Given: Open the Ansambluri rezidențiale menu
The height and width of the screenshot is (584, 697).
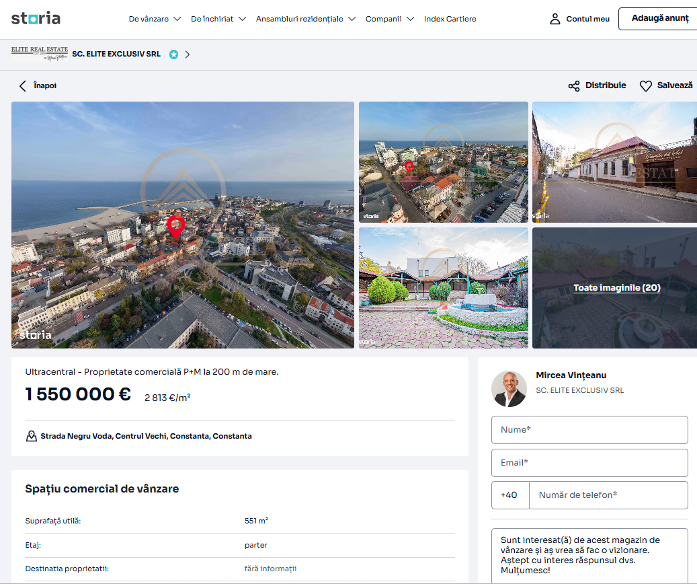Looking at the screenshot, I should (x=305, y=19).
